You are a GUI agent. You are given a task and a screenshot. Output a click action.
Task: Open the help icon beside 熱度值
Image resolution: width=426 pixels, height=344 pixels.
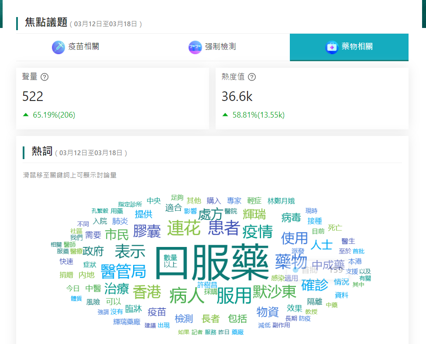point(252,77)
